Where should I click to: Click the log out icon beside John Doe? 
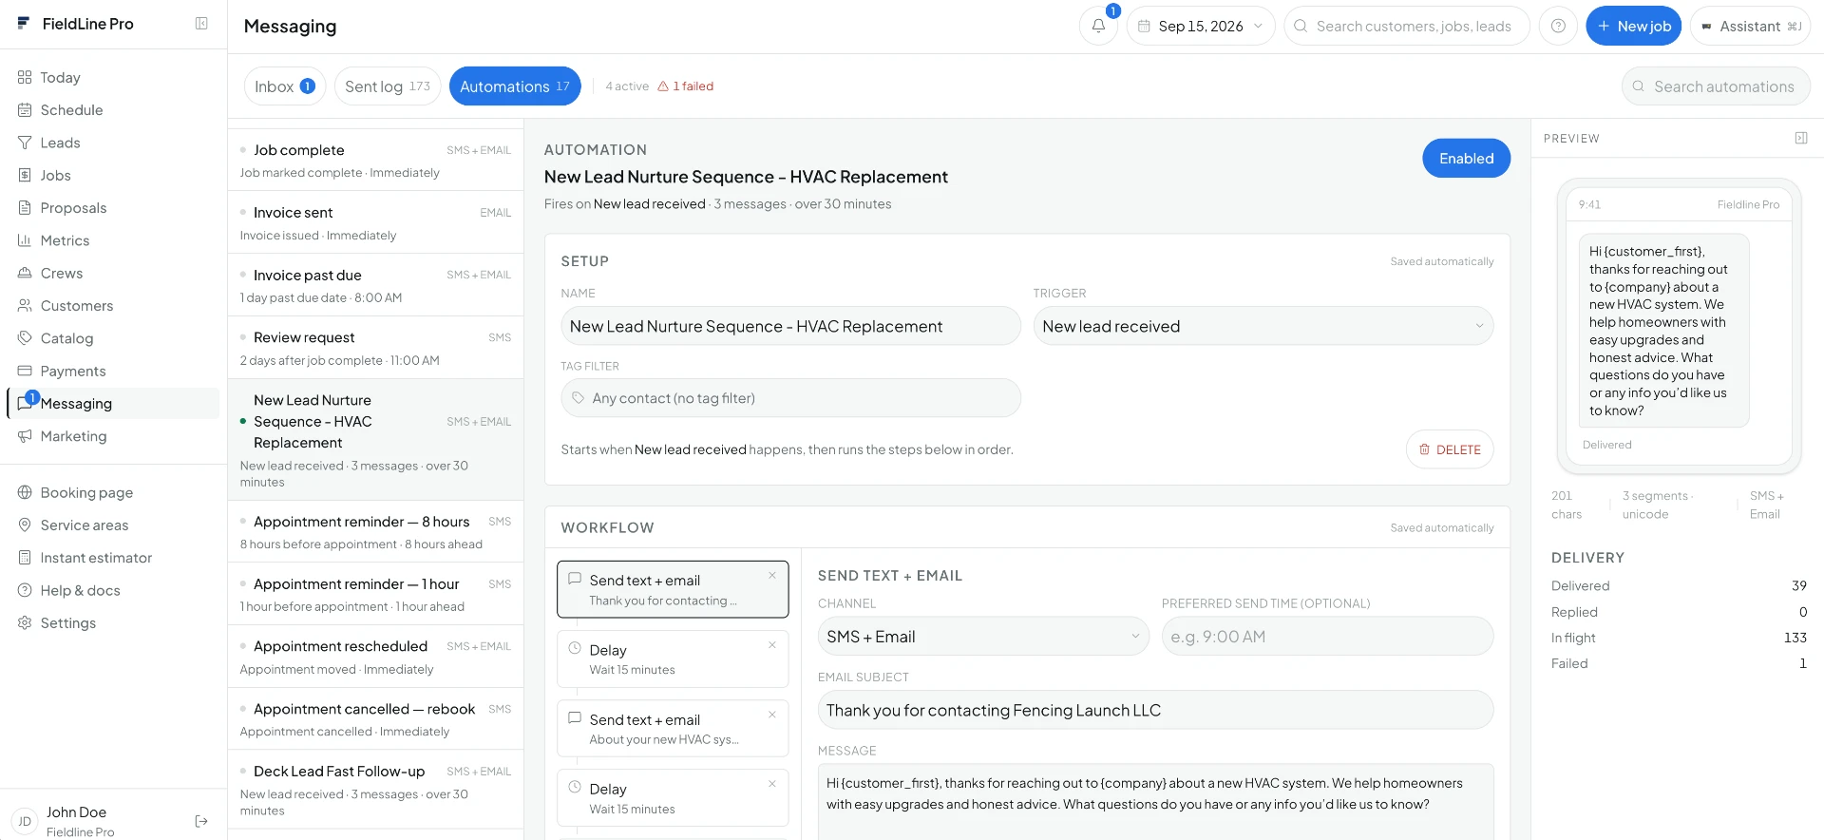201,821
